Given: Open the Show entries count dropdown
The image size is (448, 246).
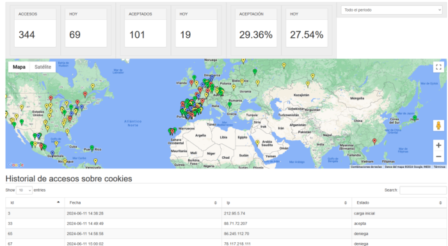Looking at the screenshot, I should 24,190.
